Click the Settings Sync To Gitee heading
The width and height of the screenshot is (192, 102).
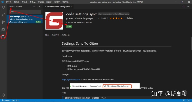click(x=80, y=44)
